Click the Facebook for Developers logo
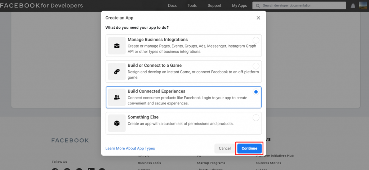Image resolution: width=369 pixels, height=170 pixels. pyautogui.click(x=41, y=6)
